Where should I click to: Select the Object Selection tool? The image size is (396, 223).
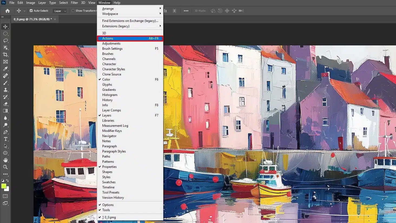[5, 48]
